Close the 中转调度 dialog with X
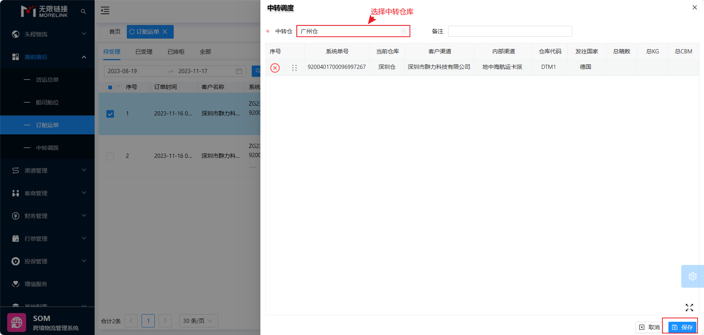The width and height of the screenshot is (704, 335). pyautogui.click(x=695, y=8)
